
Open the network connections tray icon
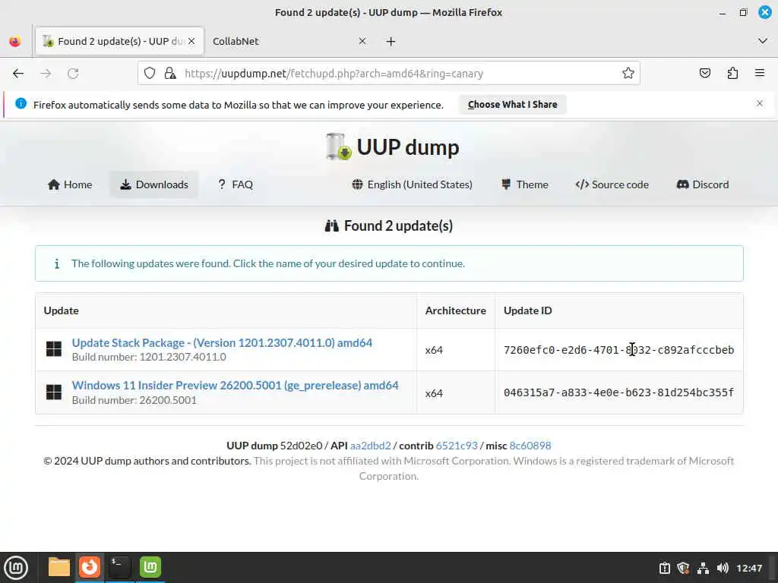(x=703, y=568)
